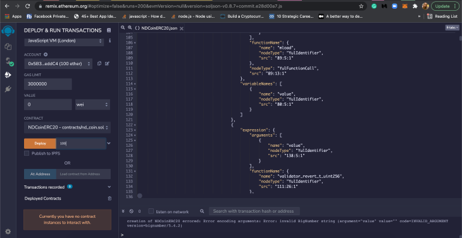Clear the terminal console icon
Viewport: 462px width, 238px height.
coord(132,211)
